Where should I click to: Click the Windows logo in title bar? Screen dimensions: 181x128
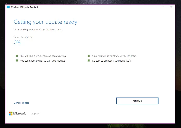(x=8, y=7)
